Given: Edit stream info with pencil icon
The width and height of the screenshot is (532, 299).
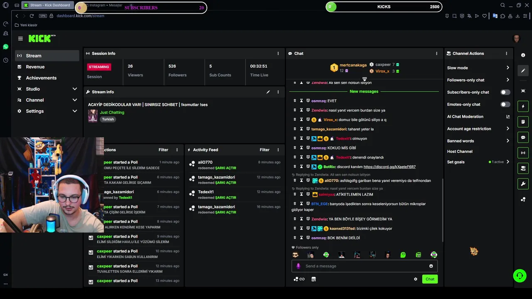Looking at the screenshot, I should coord(268,92).
